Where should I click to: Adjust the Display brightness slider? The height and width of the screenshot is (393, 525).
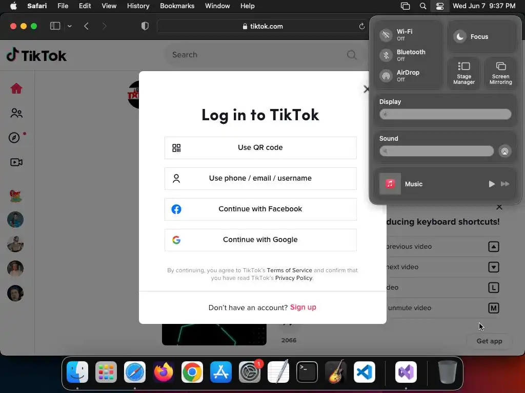446,114
